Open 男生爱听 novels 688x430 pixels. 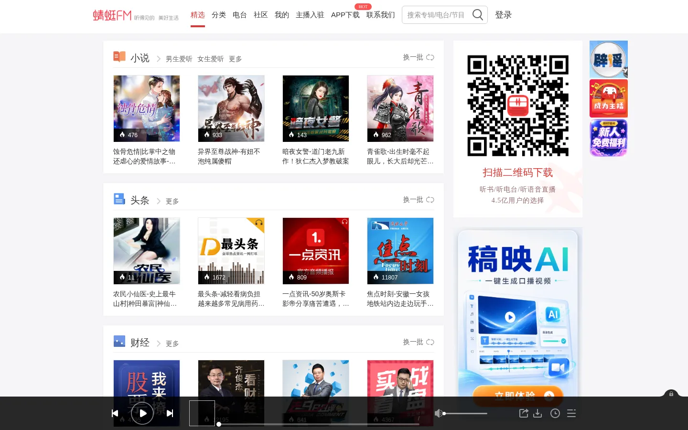[x=179, y=59]
